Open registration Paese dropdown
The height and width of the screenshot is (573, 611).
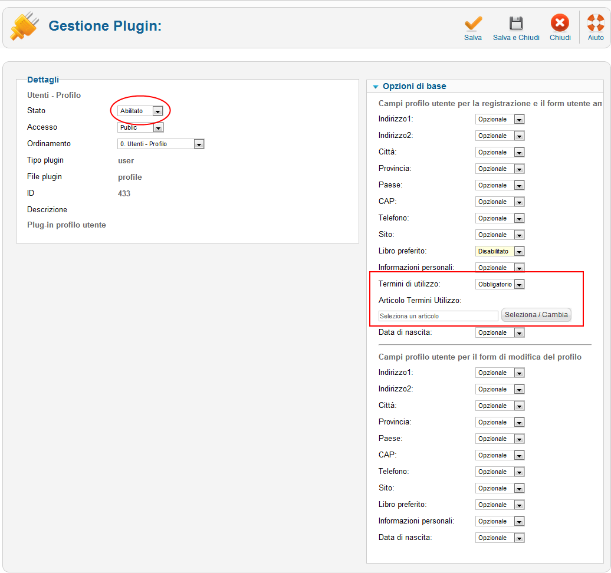pyautogui.click(x=500, y=186)
